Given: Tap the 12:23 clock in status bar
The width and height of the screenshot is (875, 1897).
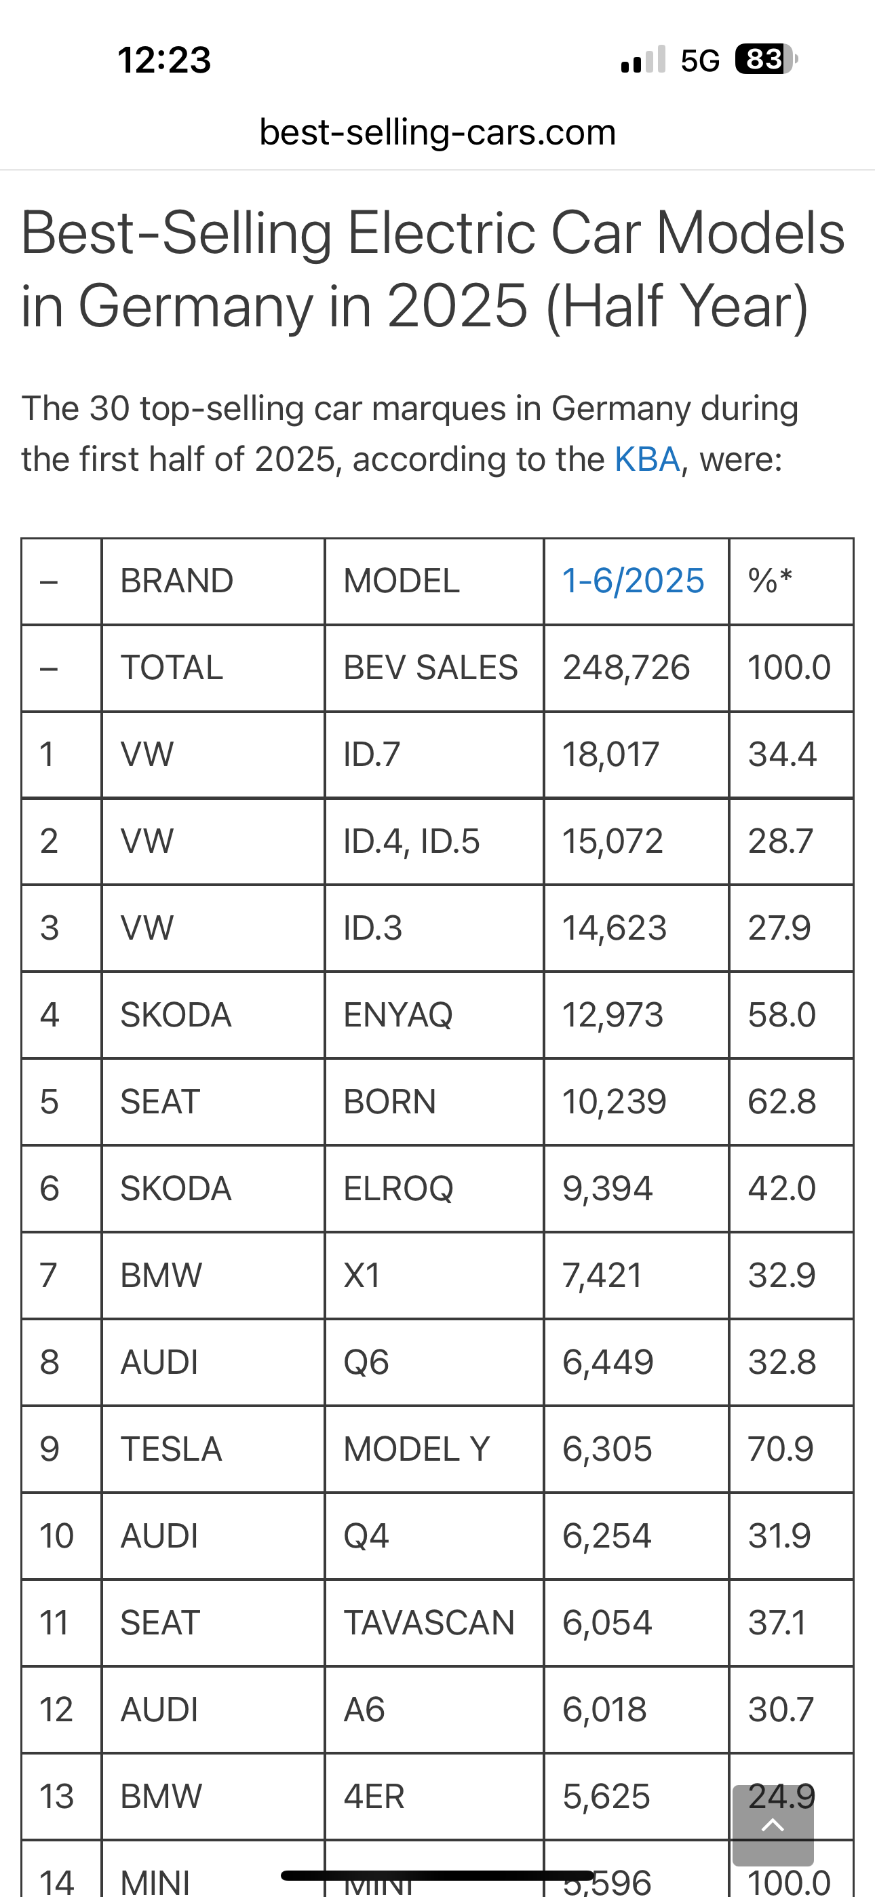Looking at the screenshot, I should pyautogui.click(x=164, y=60).
